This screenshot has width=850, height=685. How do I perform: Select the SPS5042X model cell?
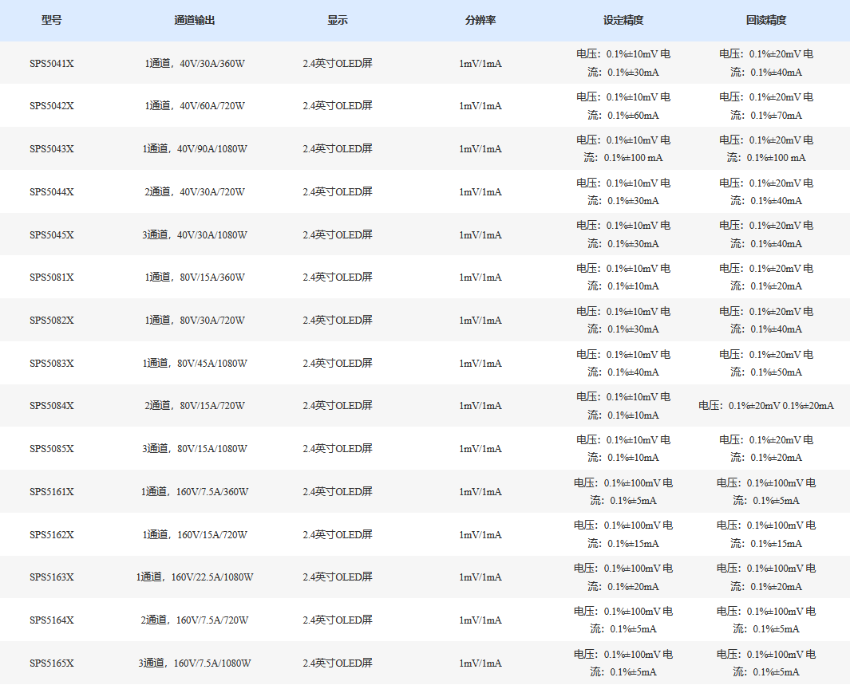52,105
